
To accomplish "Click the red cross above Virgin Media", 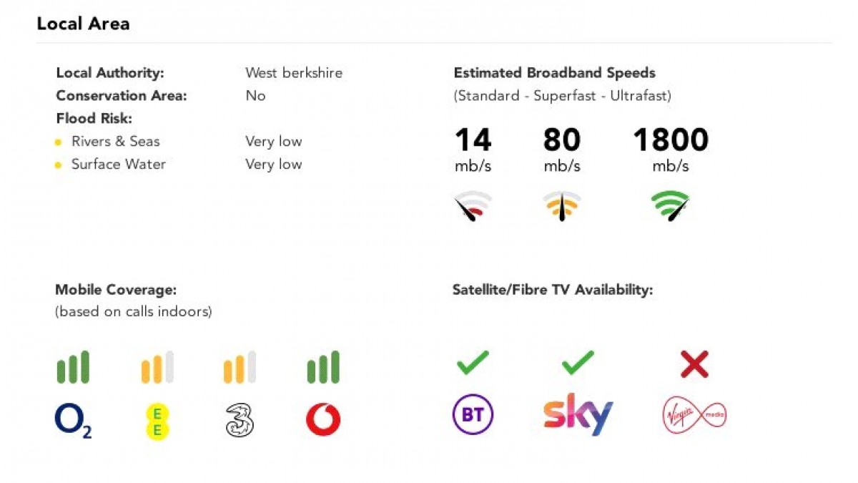I will point(694,365).
